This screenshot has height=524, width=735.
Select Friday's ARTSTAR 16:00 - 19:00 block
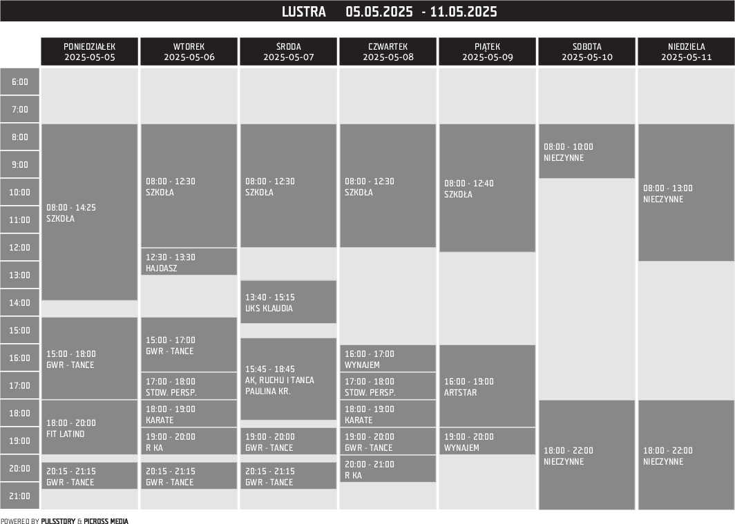pyautogui.click(x=488, y=387)
